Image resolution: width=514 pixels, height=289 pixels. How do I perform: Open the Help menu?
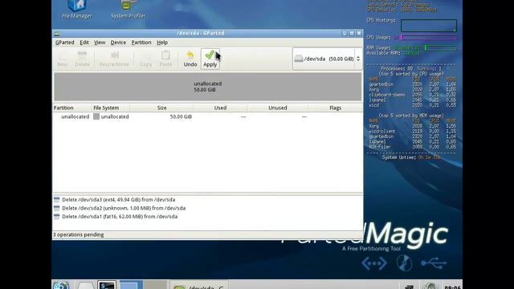coord(162,43)
